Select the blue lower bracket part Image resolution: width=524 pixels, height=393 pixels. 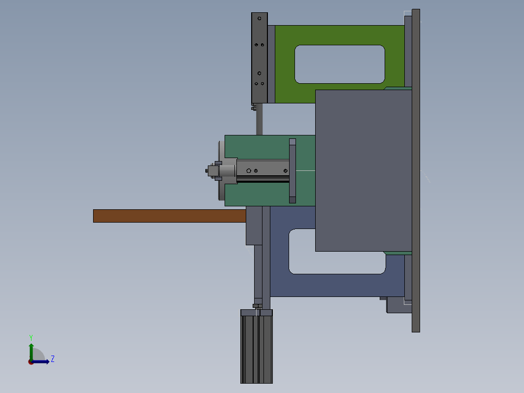(337, 285)
